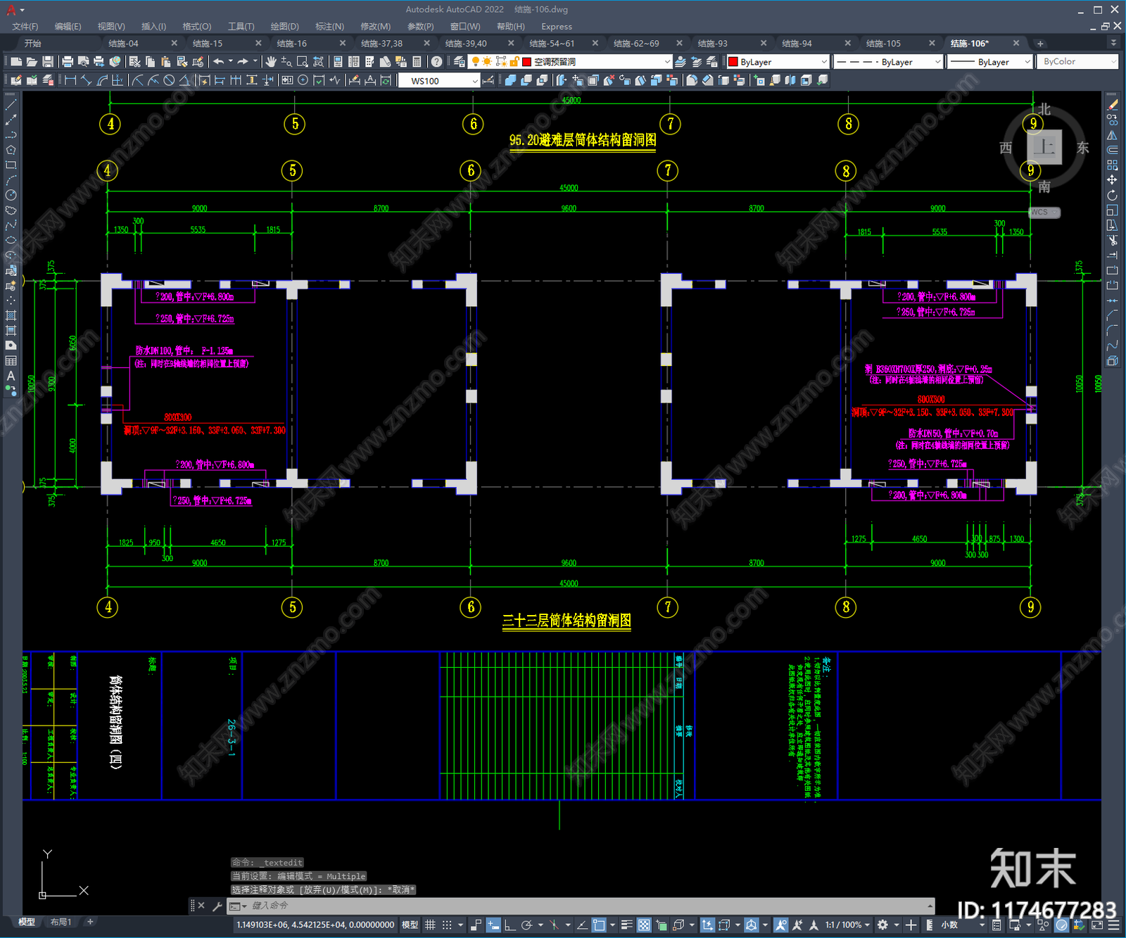Switch to the 结施-16 drawing tab
The image size is (1126, 938).
pos(292,43)
